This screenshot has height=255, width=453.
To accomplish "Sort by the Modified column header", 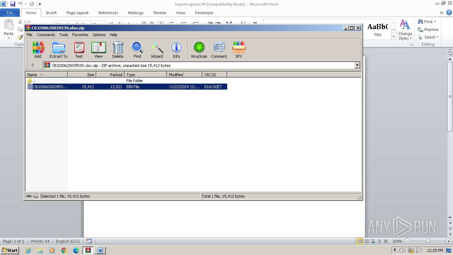I will (184, 74).
